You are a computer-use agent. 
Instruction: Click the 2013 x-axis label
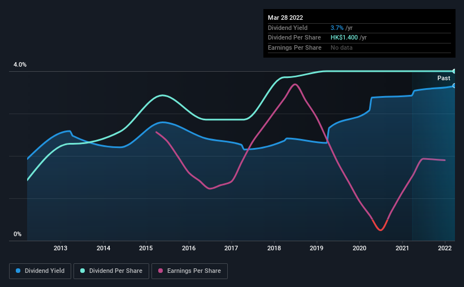click(60, 248)
